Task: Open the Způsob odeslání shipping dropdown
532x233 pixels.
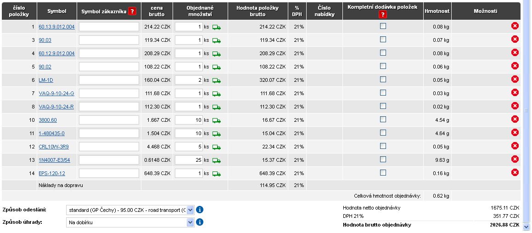Action: coord(190,210)
